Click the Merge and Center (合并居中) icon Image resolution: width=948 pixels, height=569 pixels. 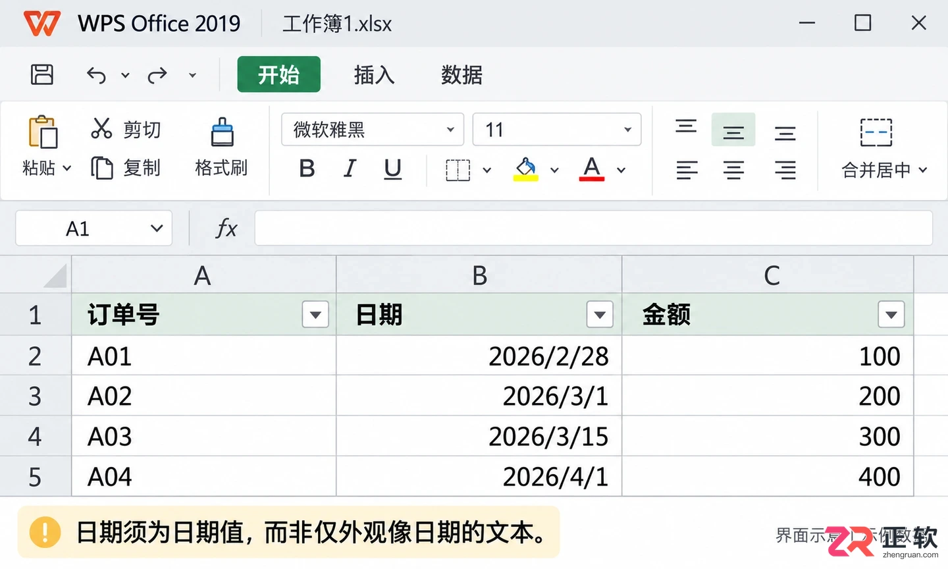tap(876, 132)
